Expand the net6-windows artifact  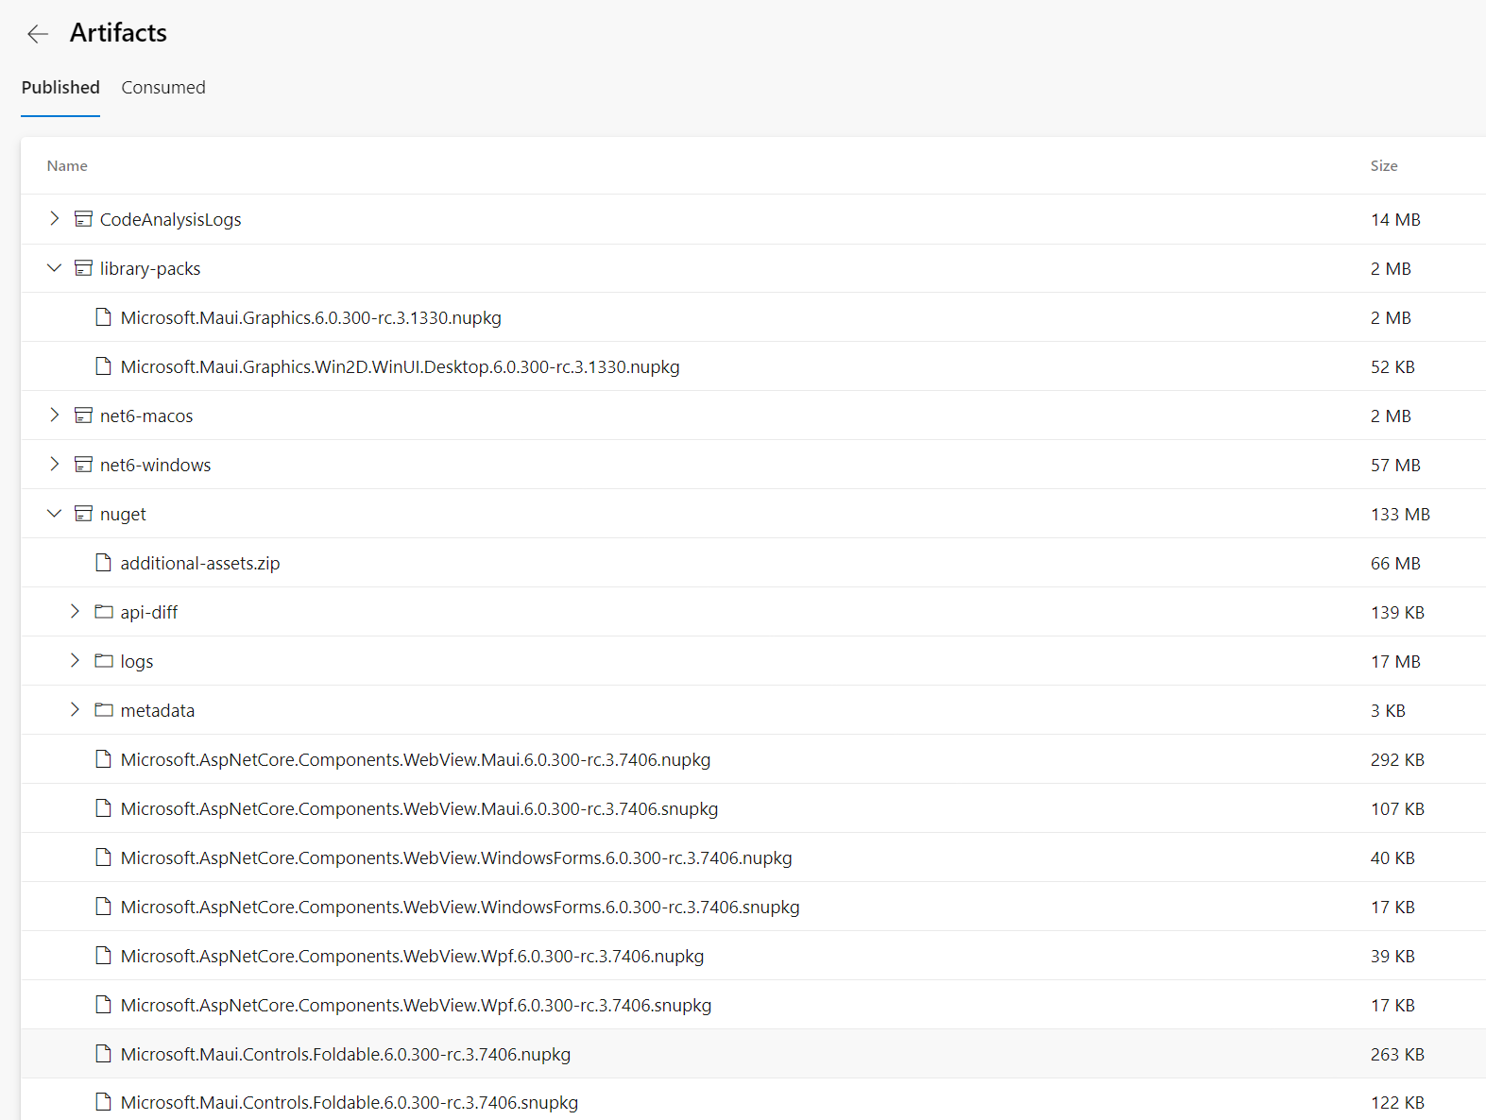coord(54,464)
